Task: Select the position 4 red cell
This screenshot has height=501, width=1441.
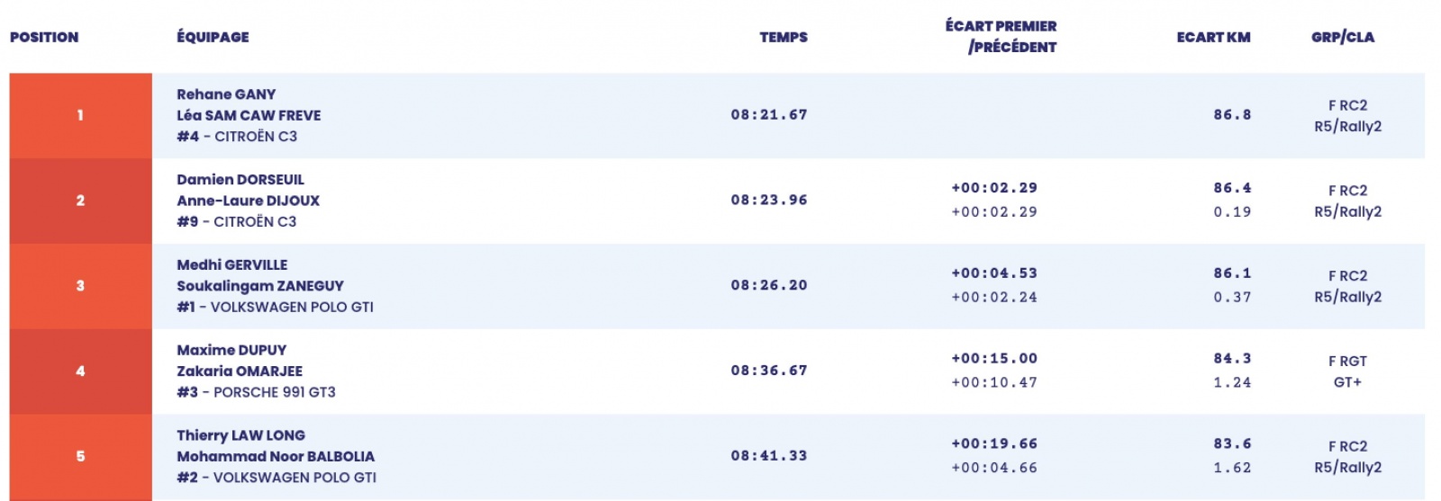Action: click(x=80, y=371)
